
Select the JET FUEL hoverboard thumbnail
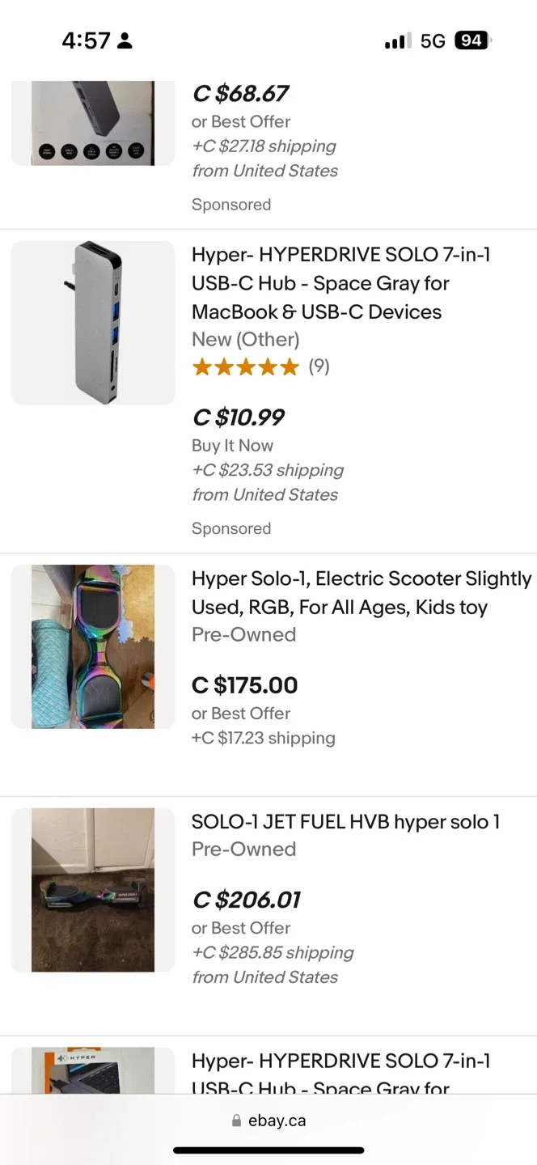[x=92, y=889]
